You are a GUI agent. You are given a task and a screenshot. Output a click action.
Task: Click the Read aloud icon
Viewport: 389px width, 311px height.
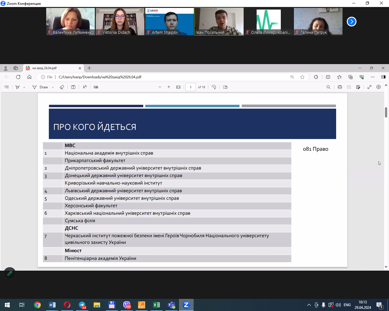tap(85, 87)
